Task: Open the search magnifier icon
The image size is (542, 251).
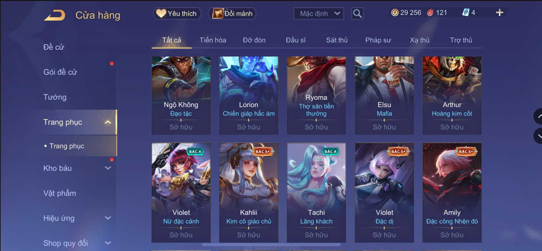Action: [357, 14]
